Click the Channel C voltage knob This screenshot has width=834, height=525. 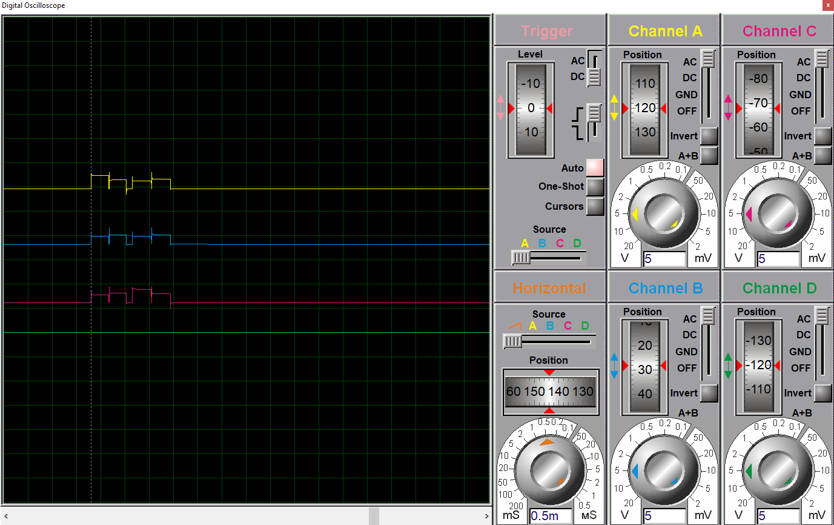pos(778,214)
